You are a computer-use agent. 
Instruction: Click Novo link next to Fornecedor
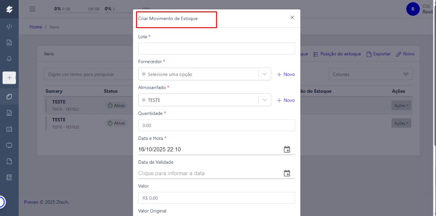(x=286, y=74)
